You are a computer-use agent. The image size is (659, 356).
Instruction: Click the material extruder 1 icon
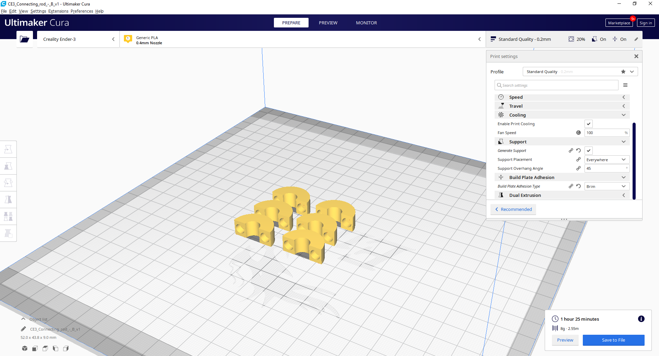[128, 39]
